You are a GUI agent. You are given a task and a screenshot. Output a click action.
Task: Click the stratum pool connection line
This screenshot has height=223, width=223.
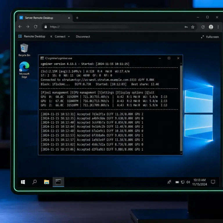point(98,80)
